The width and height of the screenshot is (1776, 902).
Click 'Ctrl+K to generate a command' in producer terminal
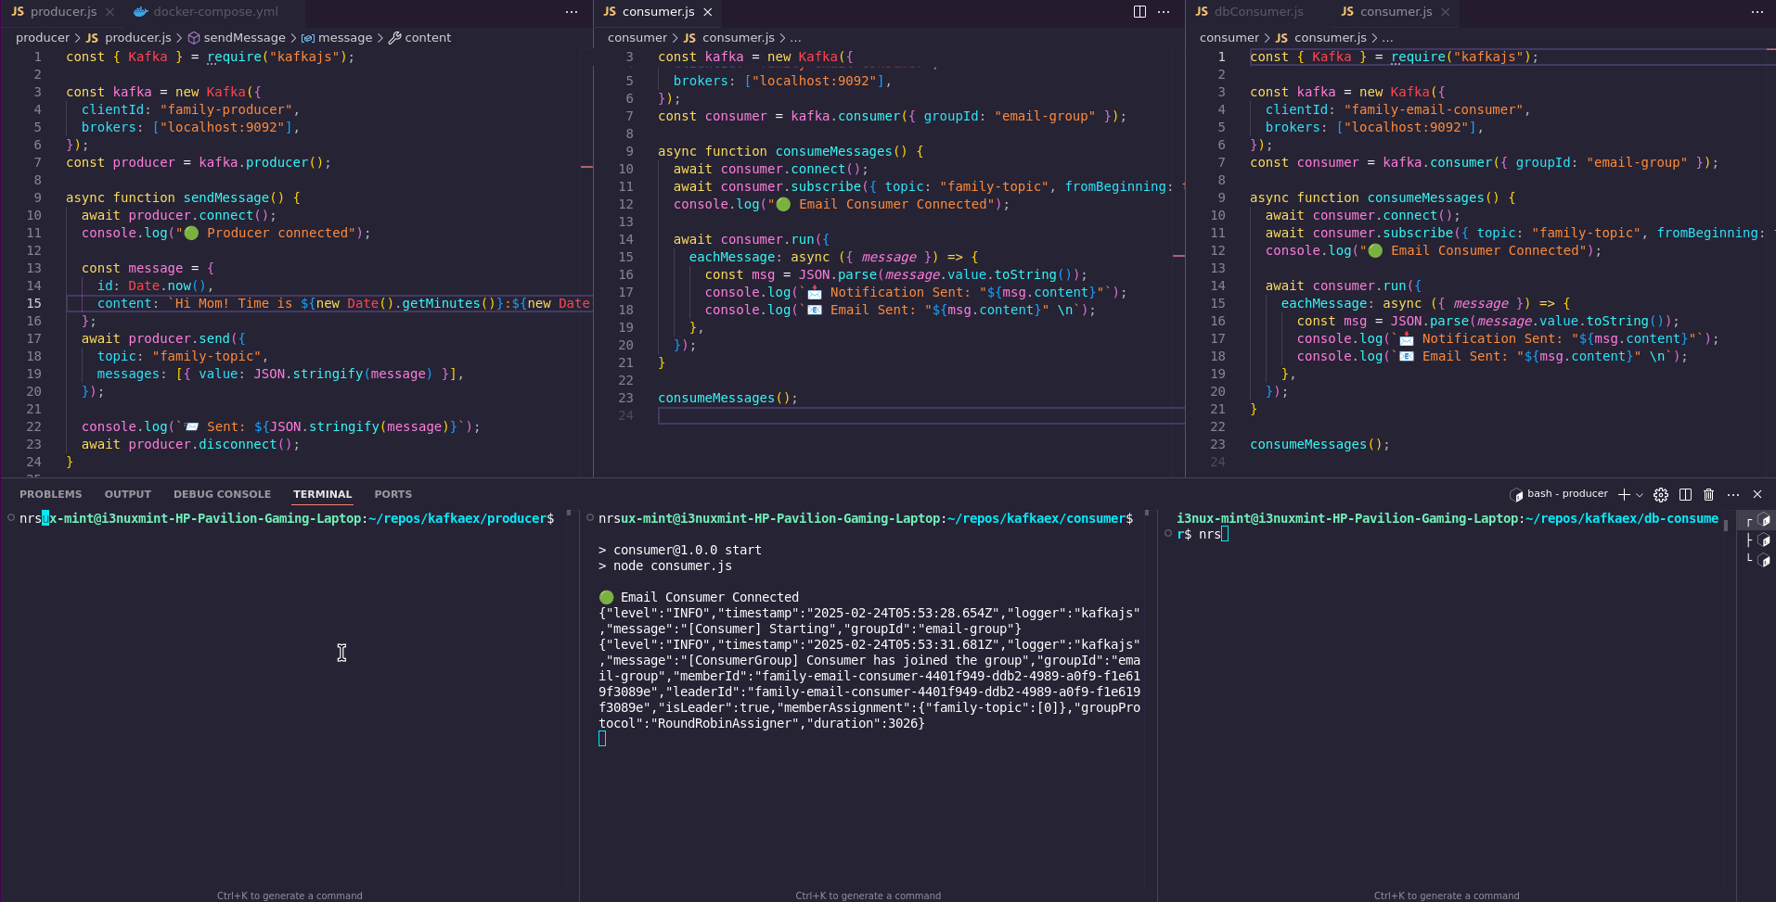(290, 896)
